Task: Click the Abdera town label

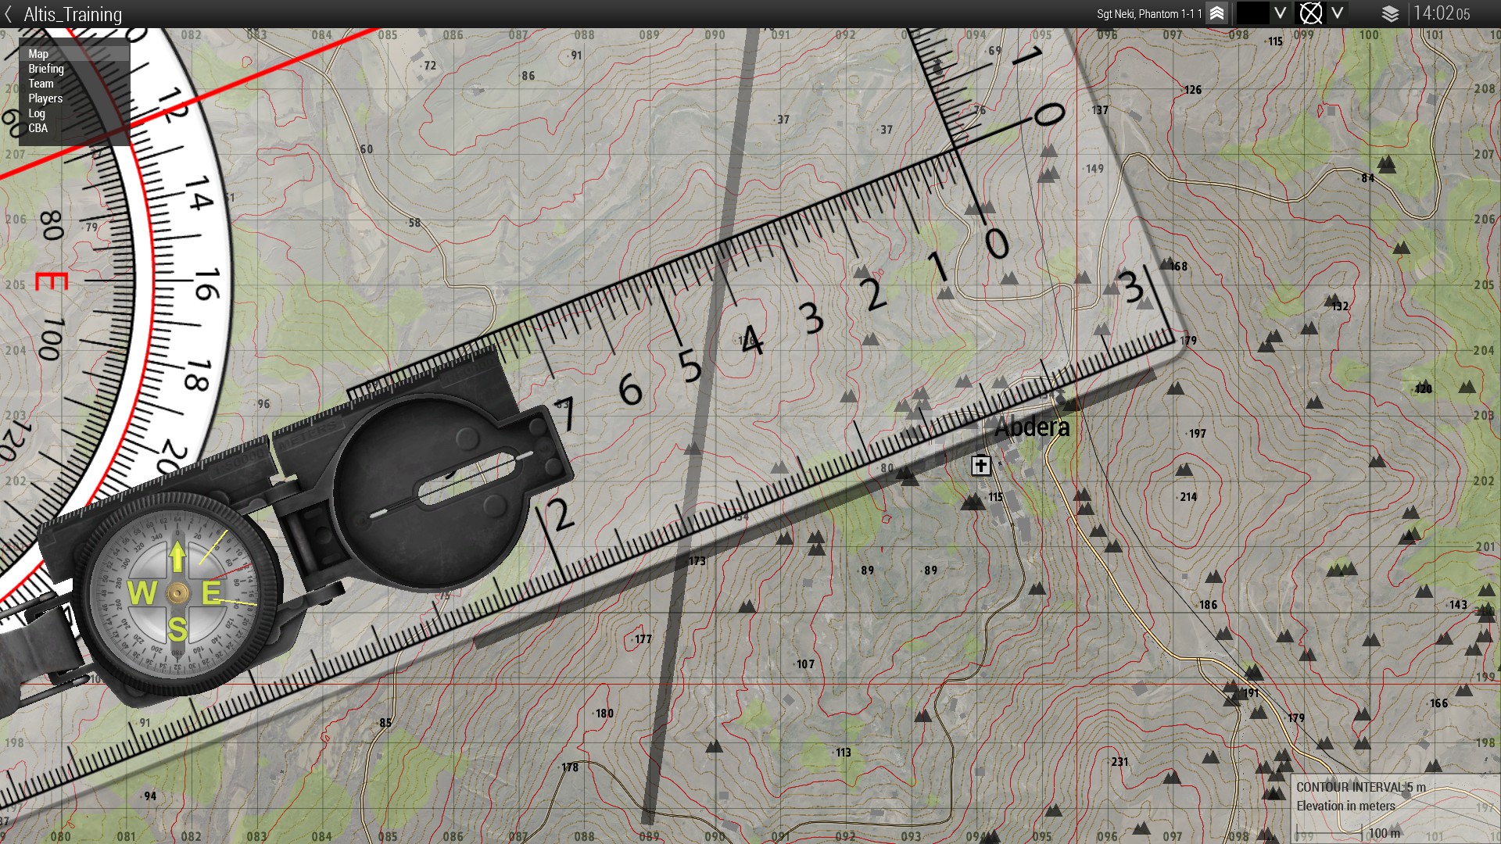Action: click(x=1031, y=427)
